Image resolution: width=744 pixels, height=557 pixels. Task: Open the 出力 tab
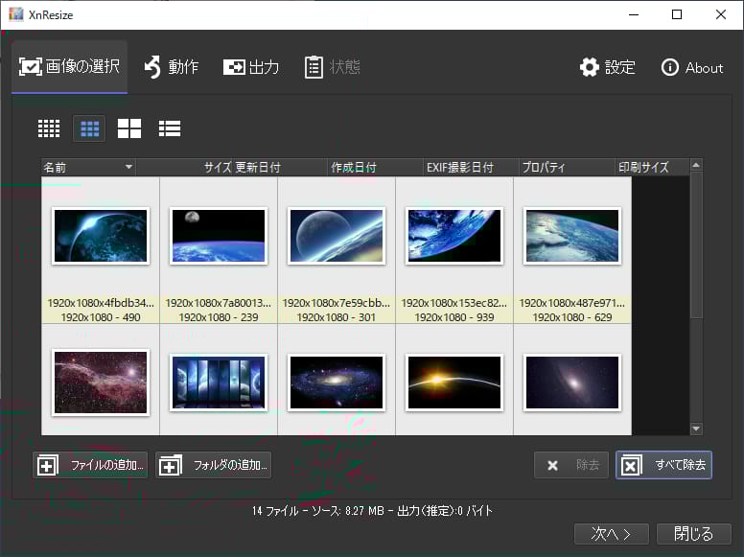[251, 67]
